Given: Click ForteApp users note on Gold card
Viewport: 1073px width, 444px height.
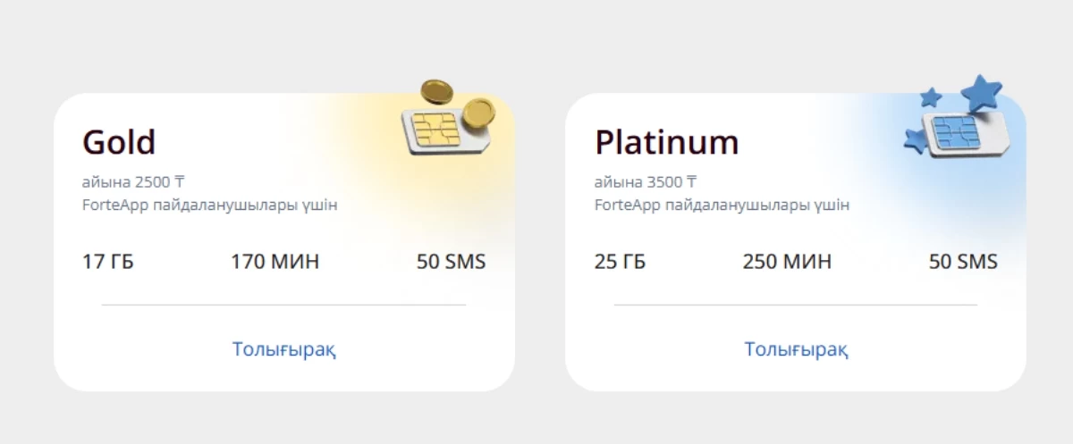Looking at the screenshot, I should click(209, 205).
